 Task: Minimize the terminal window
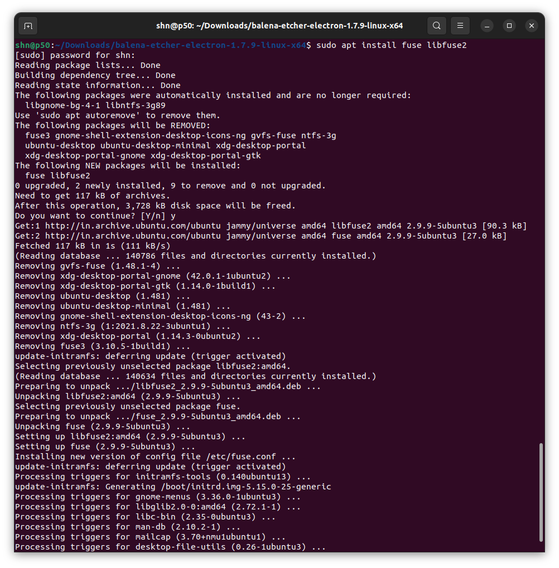point(487,26)
